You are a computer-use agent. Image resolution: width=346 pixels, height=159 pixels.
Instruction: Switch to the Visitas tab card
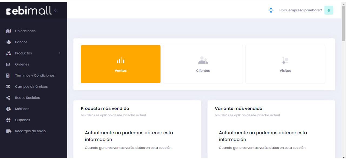pyautogui.click(x=285, y=64)
